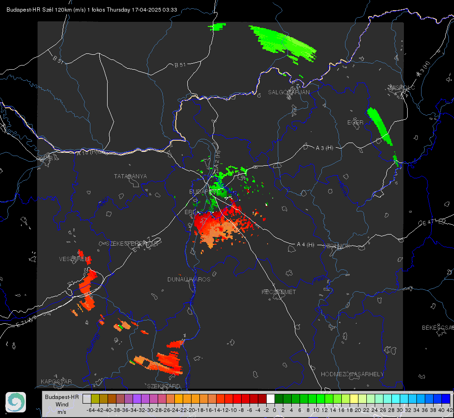Screen dimensions: 454x418
Task: Select the yellow swatch between 18 and 20
Action: pyautogui.click(x=354, y=398)
